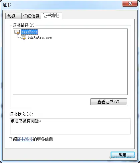Viewport: 140px width, 163px height.
Task: Click the 证书状态(S) label
Action: [x=21, y=114]
